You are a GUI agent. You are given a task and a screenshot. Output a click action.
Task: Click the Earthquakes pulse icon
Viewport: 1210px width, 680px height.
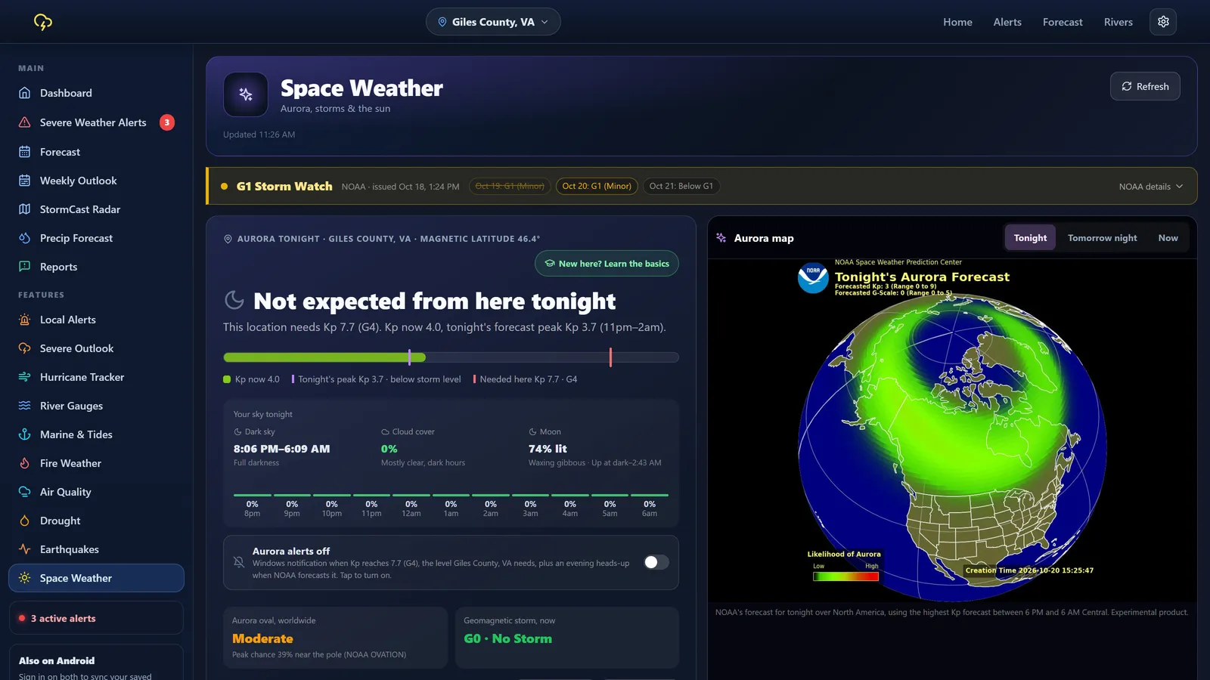coord(24,549)
